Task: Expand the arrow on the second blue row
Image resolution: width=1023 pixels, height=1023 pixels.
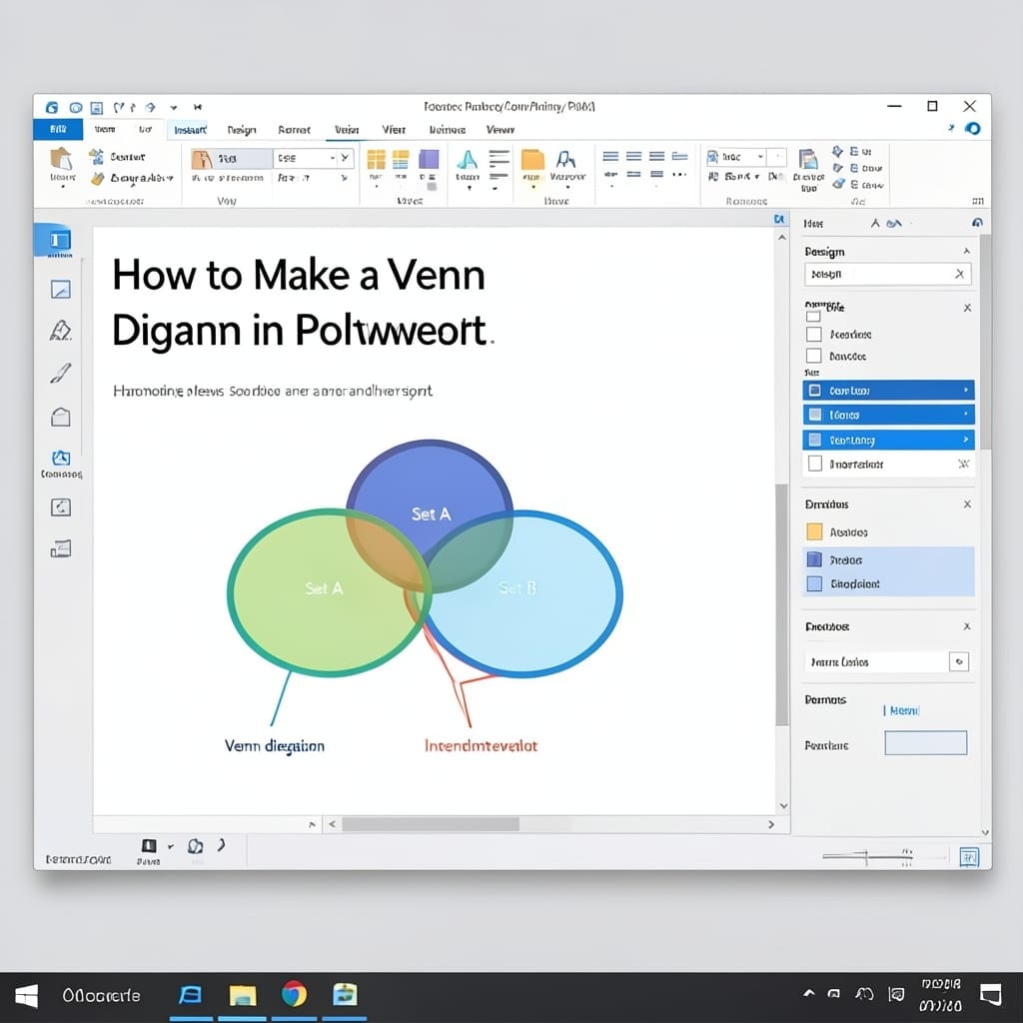Action: pos(966,415)
